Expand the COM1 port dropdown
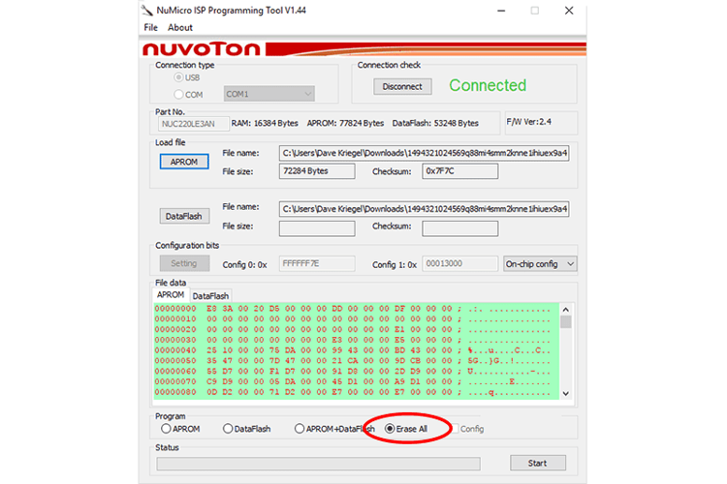The image size is (727, 484). 269,94
